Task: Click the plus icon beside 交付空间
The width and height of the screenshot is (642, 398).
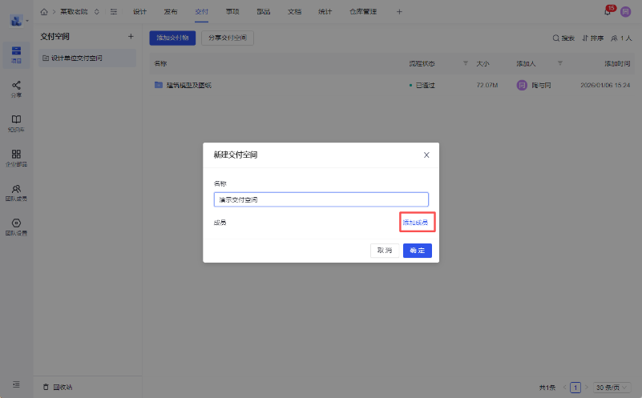Action: tap(131, 37)
